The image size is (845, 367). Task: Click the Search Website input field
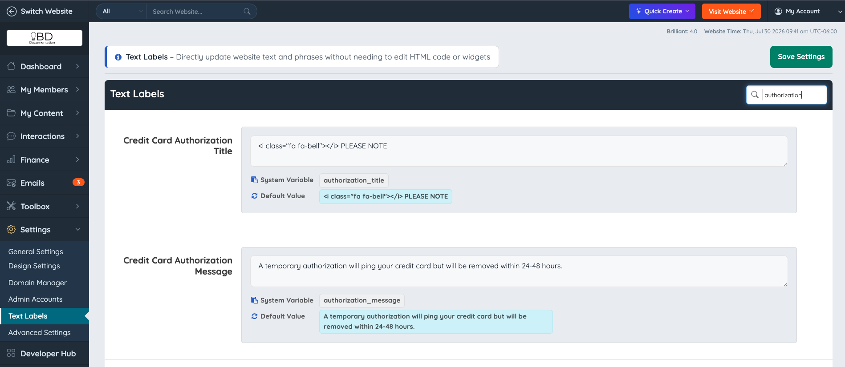(x=196, y=12)
